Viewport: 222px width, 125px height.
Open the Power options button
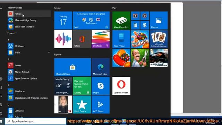(x=1, y=114)
